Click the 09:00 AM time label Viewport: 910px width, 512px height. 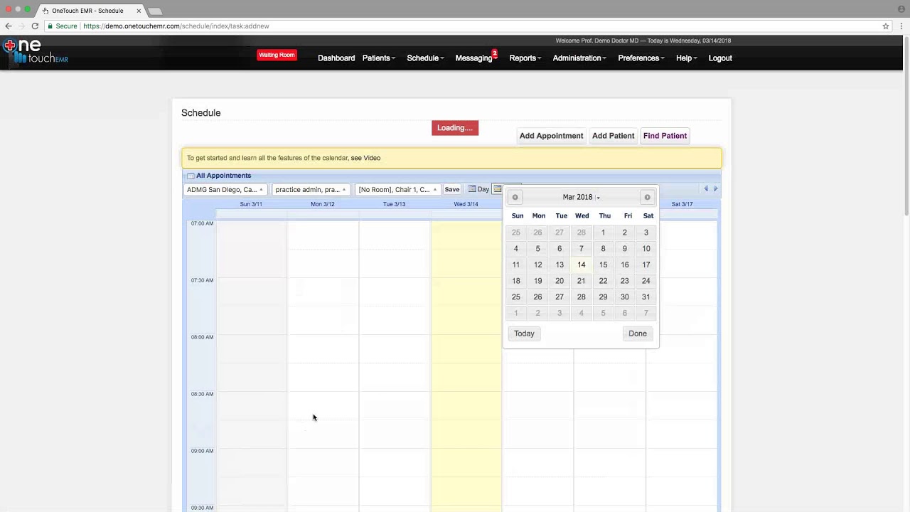coord(202,451)
